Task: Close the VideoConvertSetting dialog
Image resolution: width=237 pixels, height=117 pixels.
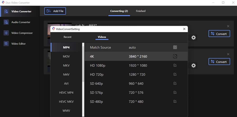Action: (184, 29)
